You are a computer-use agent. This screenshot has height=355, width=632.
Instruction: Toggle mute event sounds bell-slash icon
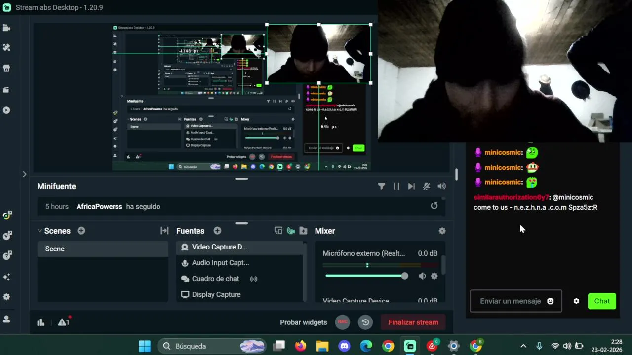click(427, 186)
